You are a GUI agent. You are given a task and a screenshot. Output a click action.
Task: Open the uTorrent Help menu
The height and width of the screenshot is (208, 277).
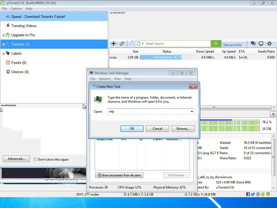pyautogui.click(x=29, y=9)
